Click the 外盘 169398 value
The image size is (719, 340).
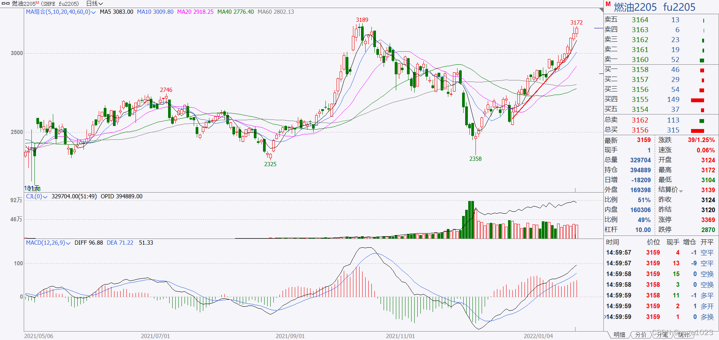pos(641,190)
